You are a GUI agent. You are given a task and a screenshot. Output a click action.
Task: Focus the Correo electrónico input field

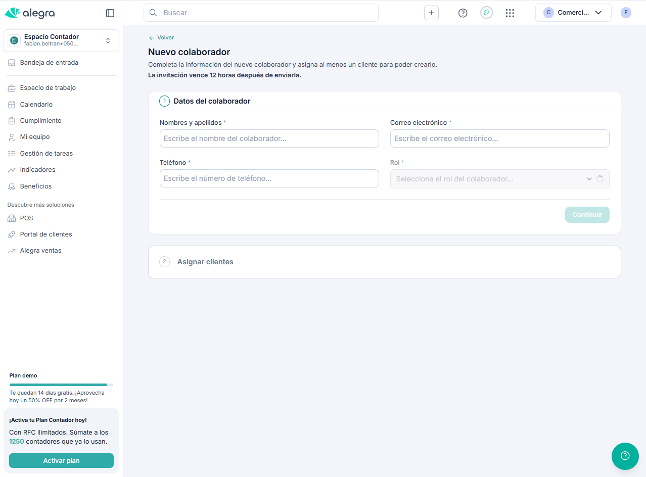click(499, 138)
